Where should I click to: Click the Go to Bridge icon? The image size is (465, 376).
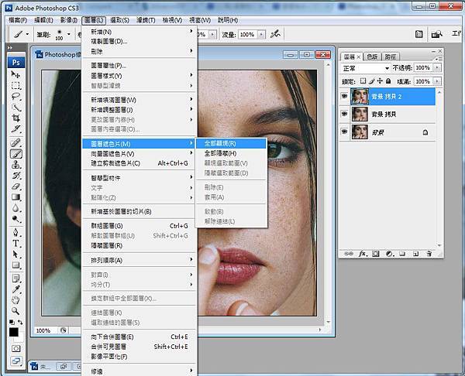[436, 34]
